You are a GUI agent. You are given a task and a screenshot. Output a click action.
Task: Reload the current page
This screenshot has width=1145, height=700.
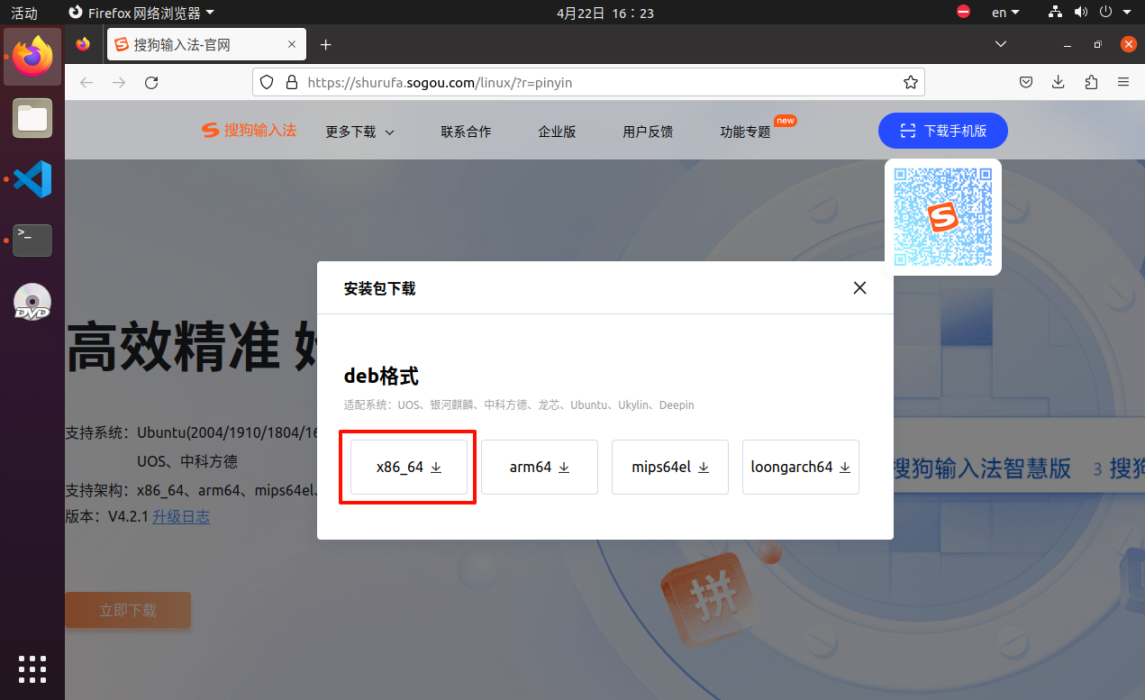(151, 83)
